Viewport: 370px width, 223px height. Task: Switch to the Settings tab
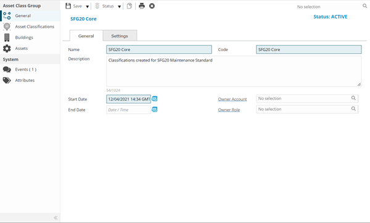[x=120, y=36]
